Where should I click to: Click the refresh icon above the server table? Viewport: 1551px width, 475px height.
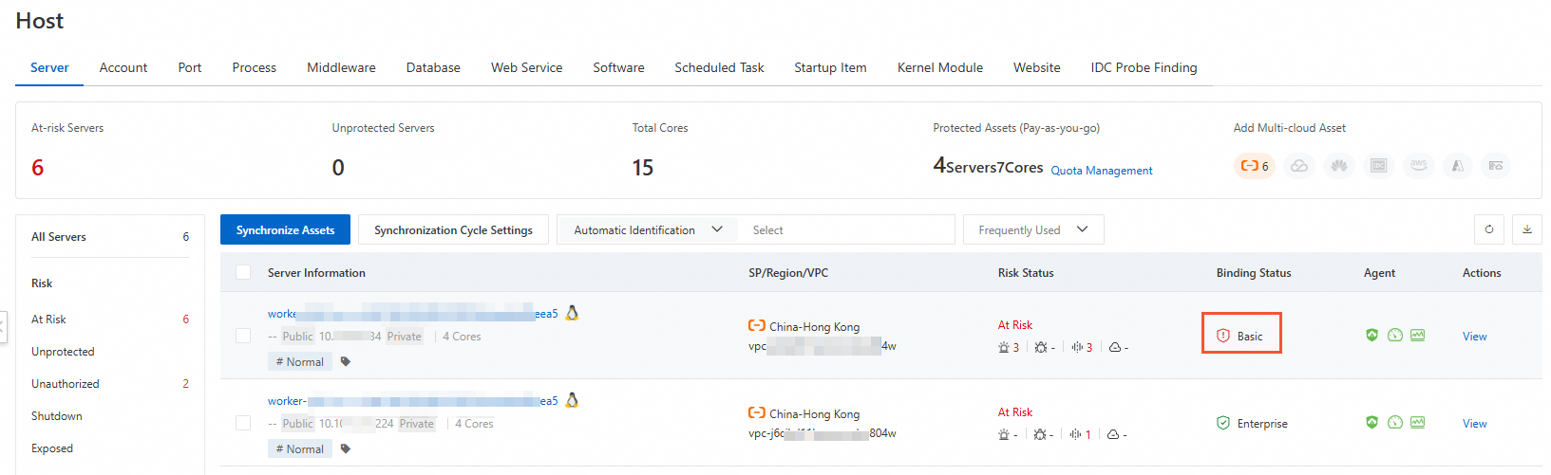point(1488,229)
